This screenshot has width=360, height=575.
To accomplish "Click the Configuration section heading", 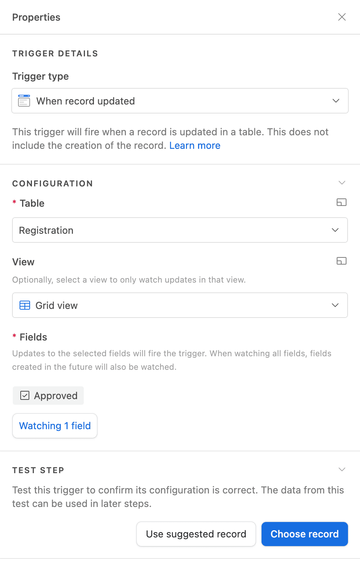I will pyautogui.click(x=53, y=183).
